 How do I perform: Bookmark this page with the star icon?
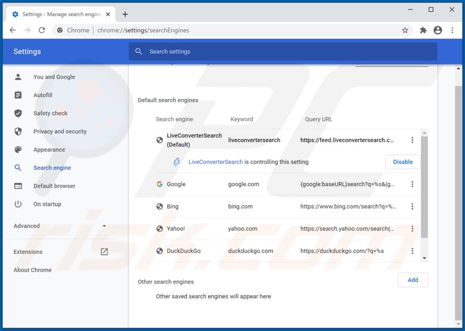(405, 30)
